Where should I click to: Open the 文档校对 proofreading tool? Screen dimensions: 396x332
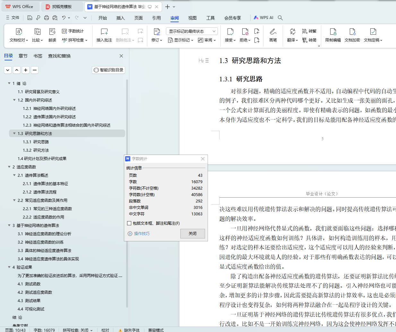pyautogui.click(x=19, y=35)
